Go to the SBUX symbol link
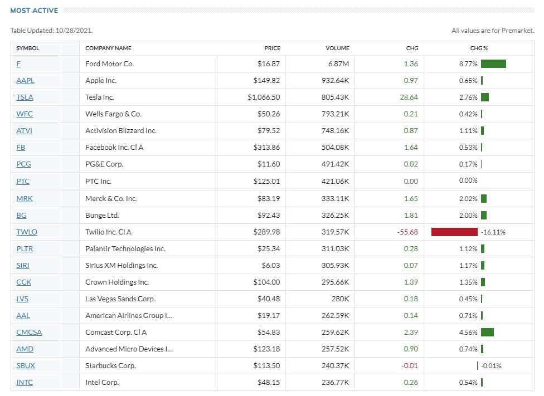This screenshot has height=396, width=544. point(26,365)
